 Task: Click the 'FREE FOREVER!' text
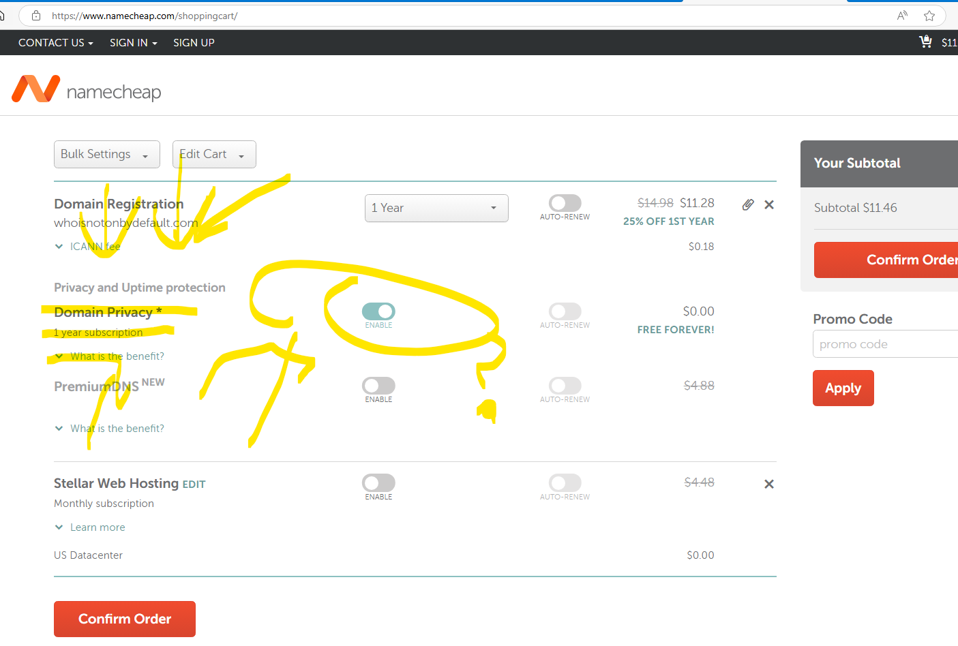pyautogui.click(x=676, y=330)
